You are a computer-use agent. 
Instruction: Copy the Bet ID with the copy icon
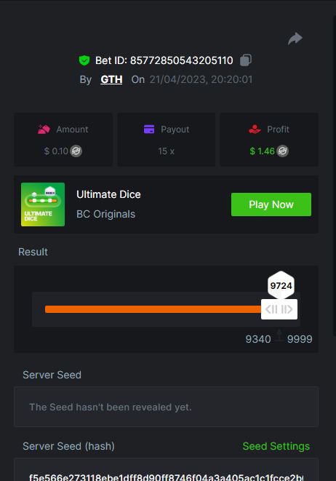[x=246, y=60]
